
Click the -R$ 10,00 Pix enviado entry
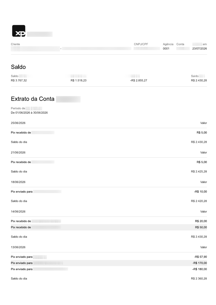(x=109, y=192)
